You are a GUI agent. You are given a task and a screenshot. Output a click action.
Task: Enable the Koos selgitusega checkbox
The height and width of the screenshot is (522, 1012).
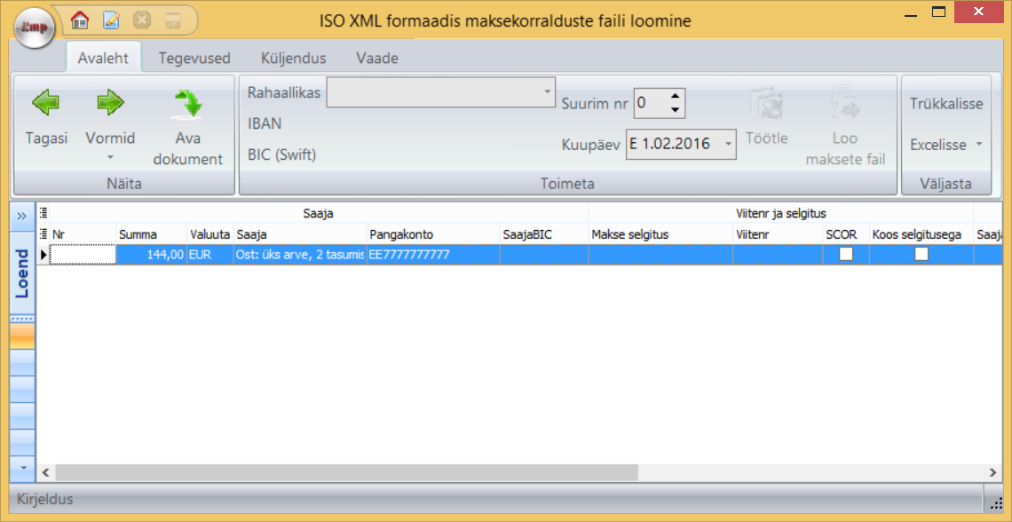coord(921,254)
